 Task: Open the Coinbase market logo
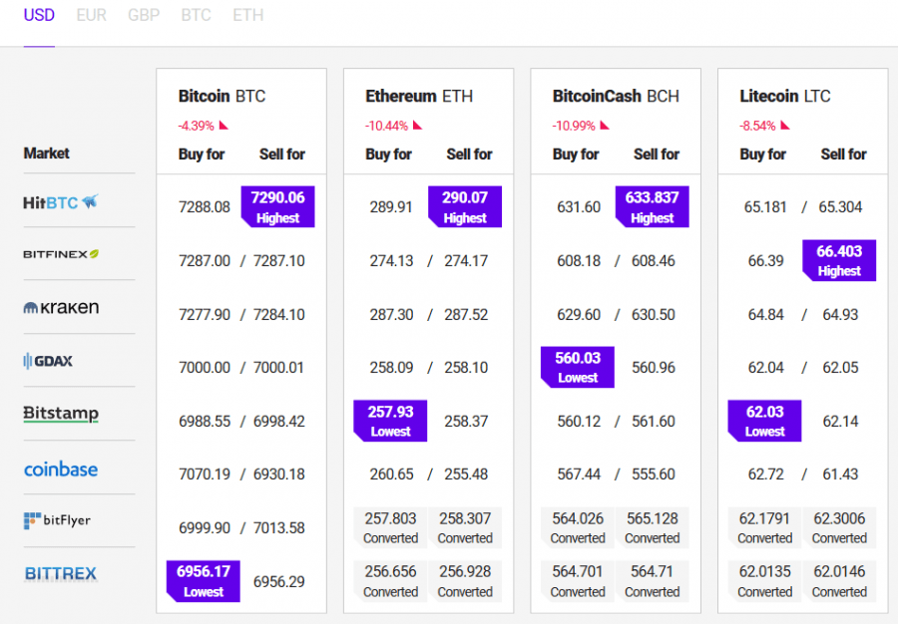point(61,469)
